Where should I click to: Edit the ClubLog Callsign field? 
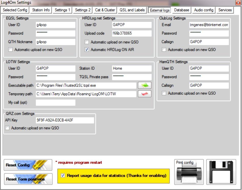pyautogui.click(x=209, y=42)
